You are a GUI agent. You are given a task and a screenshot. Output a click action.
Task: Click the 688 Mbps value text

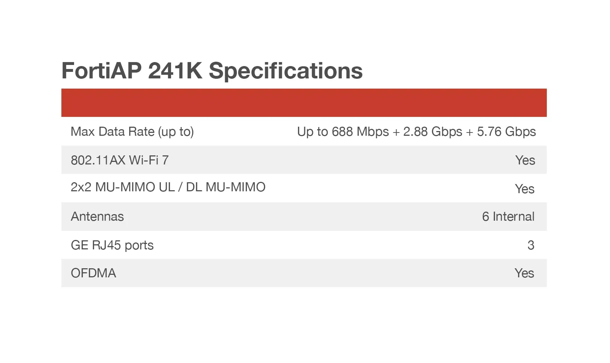click(360, 131)
